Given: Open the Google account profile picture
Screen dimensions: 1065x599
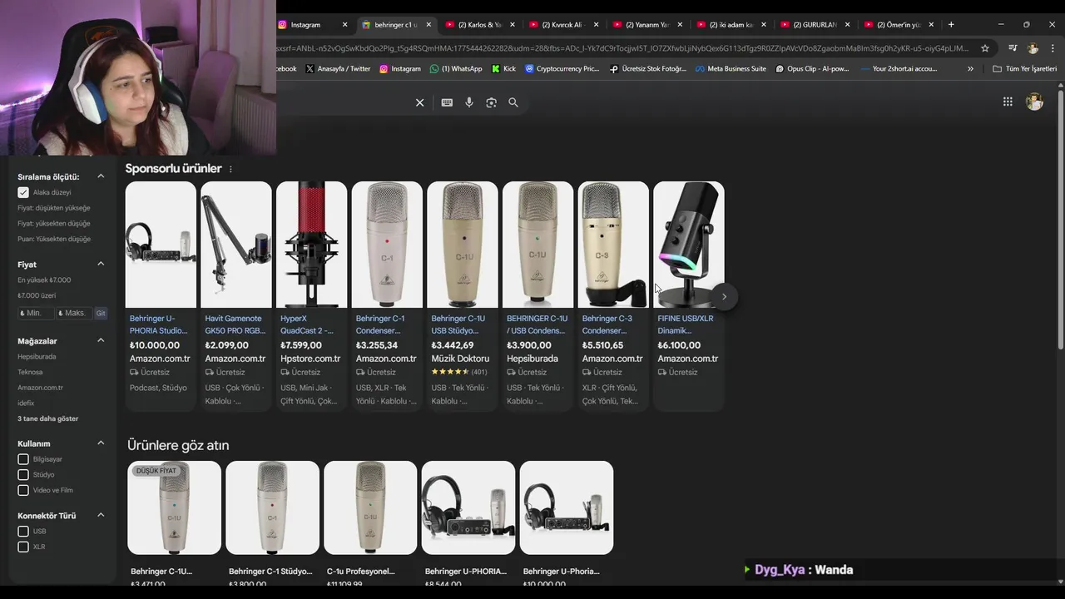Looking at the screenshot, I should pyautogui.click(x=1034, y=101).
